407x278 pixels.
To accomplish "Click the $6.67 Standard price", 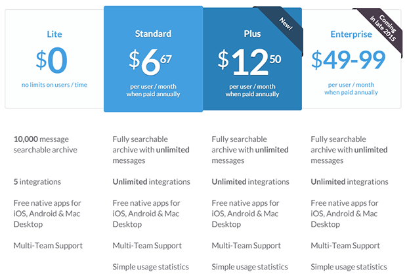I will coord(150,62).
